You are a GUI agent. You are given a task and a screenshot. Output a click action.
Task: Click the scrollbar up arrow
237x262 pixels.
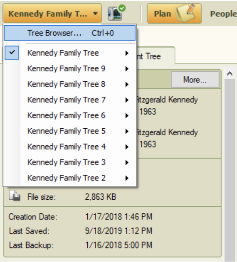click(230, 73)
